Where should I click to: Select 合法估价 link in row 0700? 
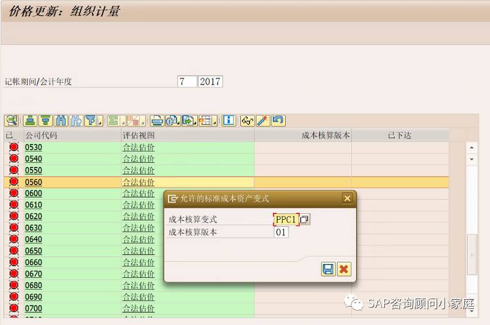coord(139,308)
